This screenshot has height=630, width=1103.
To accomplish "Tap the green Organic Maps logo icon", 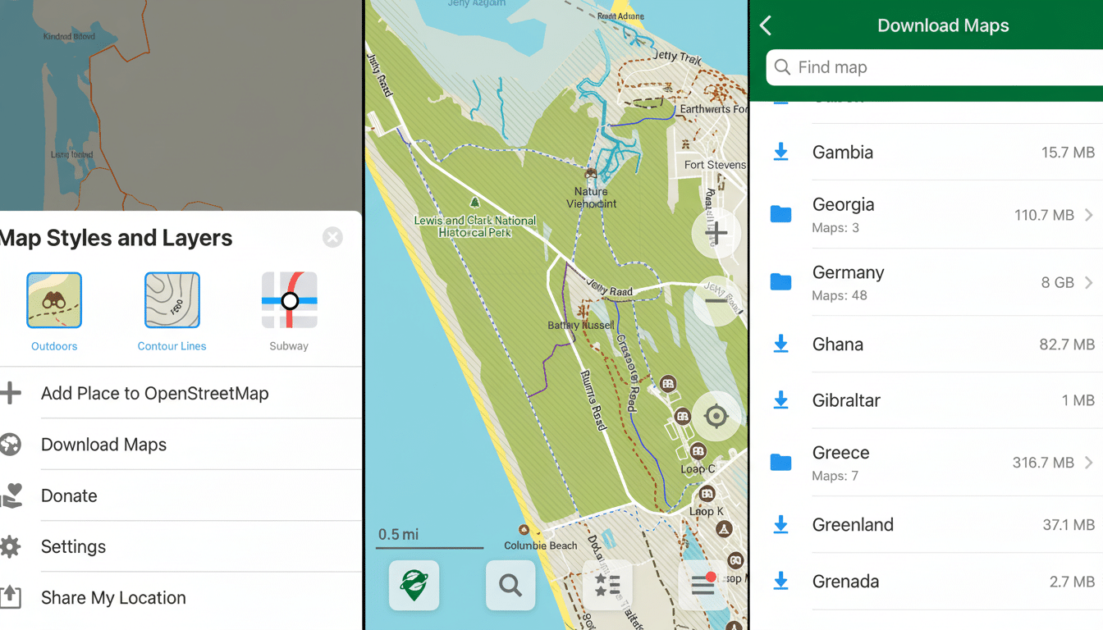I will pos(414,586).
